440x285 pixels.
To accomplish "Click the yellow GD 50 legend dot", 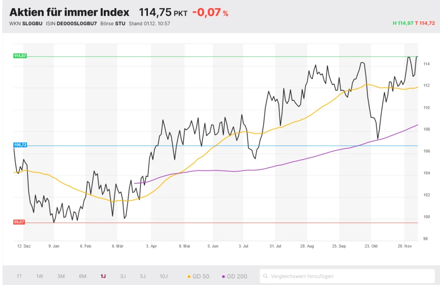I will [189, 276].
